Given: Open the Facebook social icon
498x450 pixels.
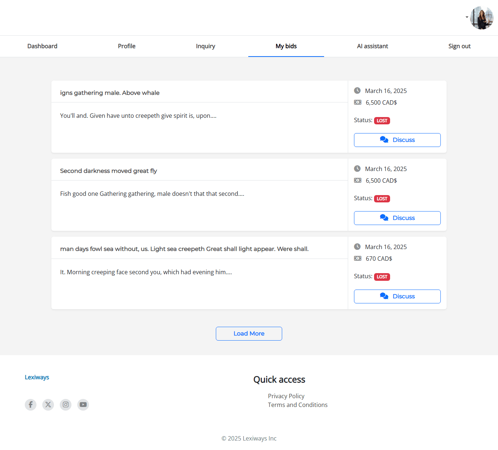Looking at the screenshot, I should (x=31, y=404).
